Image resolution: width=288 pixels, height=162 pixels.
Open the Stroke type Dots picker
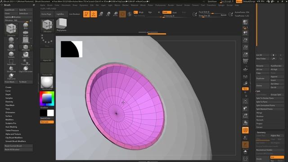[x=47, y=40]
